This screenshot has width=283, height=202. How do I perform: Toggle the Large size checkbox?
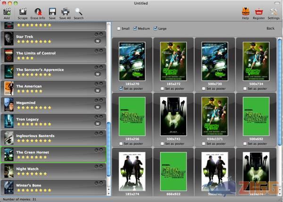(155, 29)
